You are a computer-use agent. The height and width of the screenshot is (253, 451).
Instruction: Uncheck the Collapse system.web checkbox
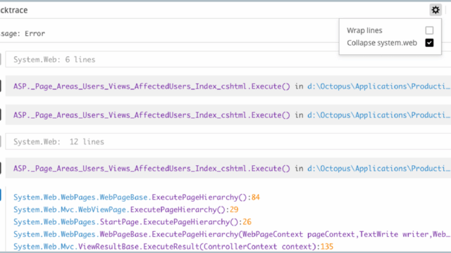click(429, 43)
